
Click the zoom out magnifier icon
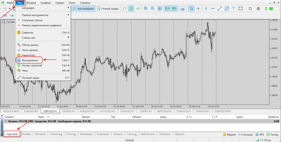coord(152,8)
